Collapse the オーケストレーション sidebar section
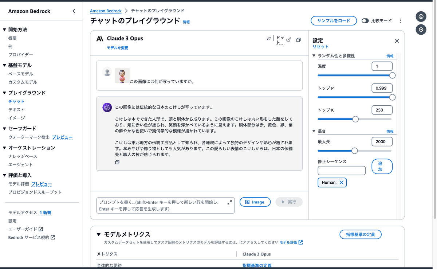Viewport: 437px width, 269px height. 4,148
